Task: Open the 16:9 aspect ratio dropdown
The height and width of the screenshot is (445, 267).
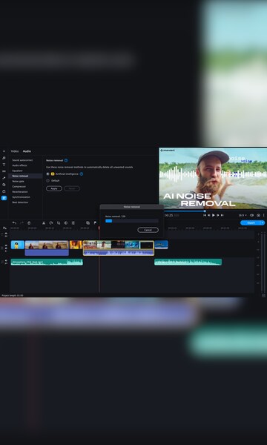Action: click(243, 215)
